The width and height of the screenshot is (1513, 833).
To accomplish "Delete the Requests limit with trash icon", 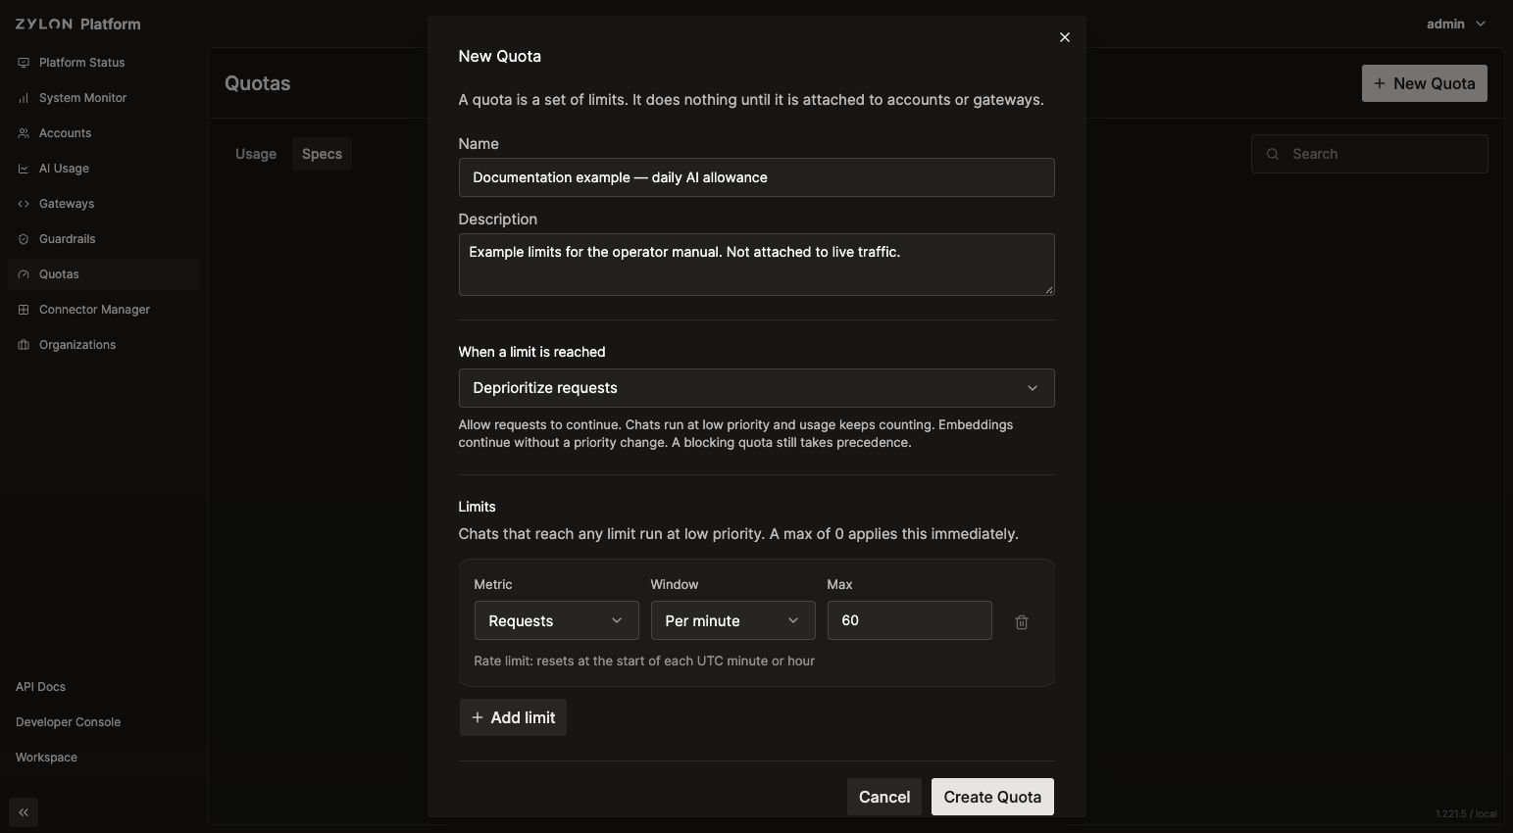I will [1022, 622].
